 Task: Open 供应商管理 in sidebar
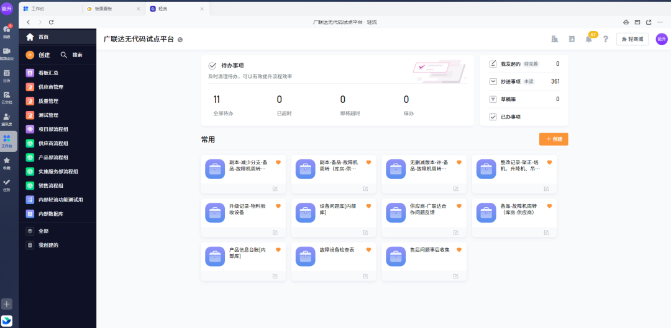pos(57,87)
